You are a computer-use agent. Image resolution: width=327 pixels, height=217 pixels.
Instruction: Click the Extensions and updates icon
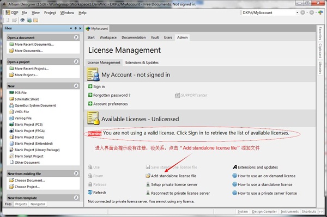click(235, 167)
